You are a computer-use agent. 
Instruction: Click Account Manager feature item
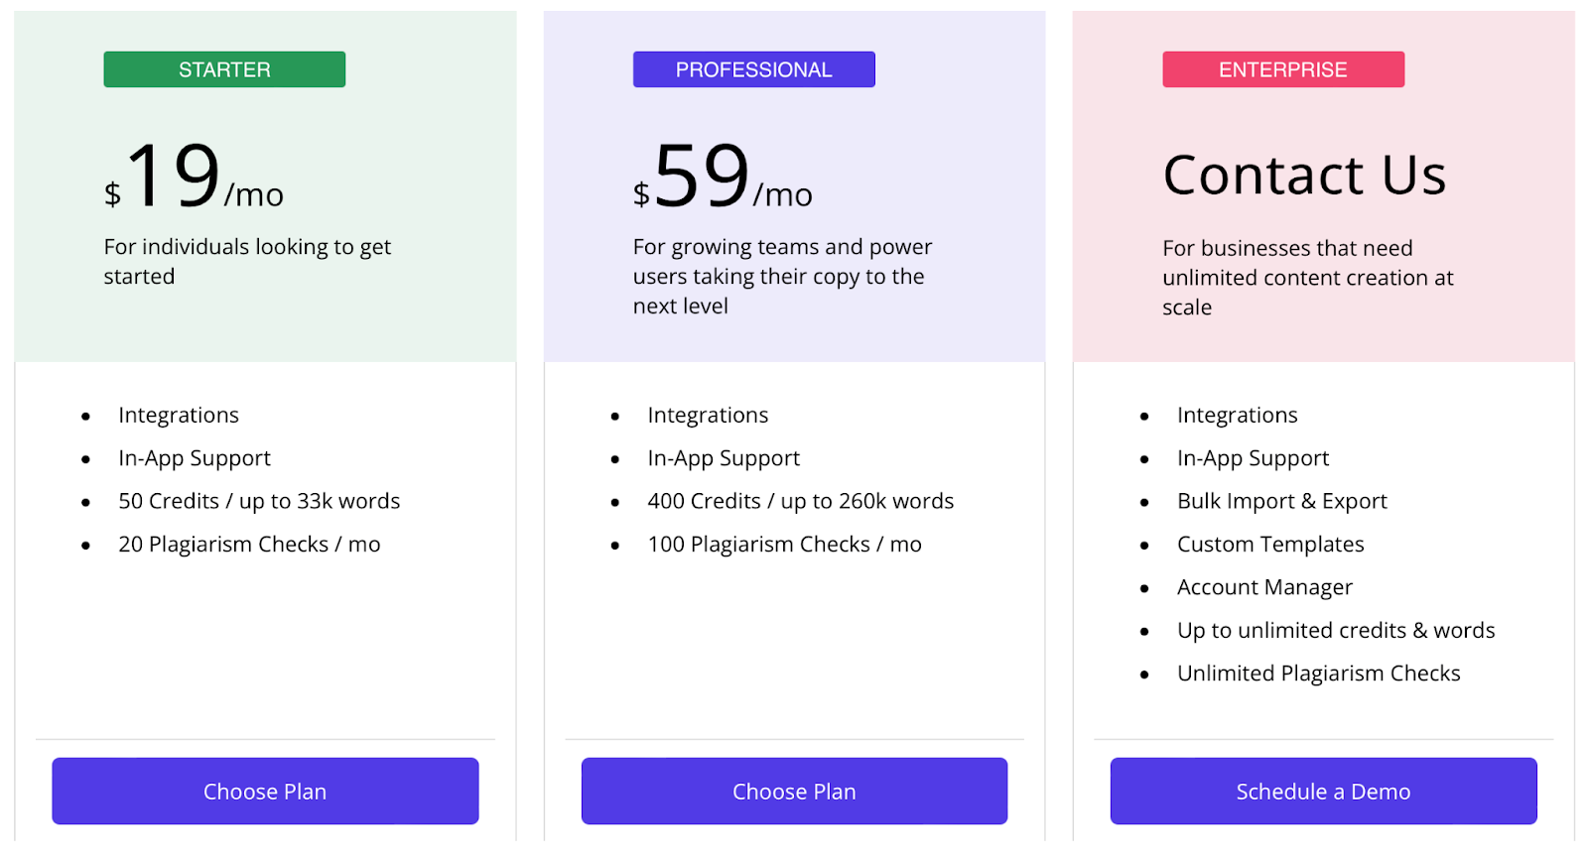point(1264,587)
